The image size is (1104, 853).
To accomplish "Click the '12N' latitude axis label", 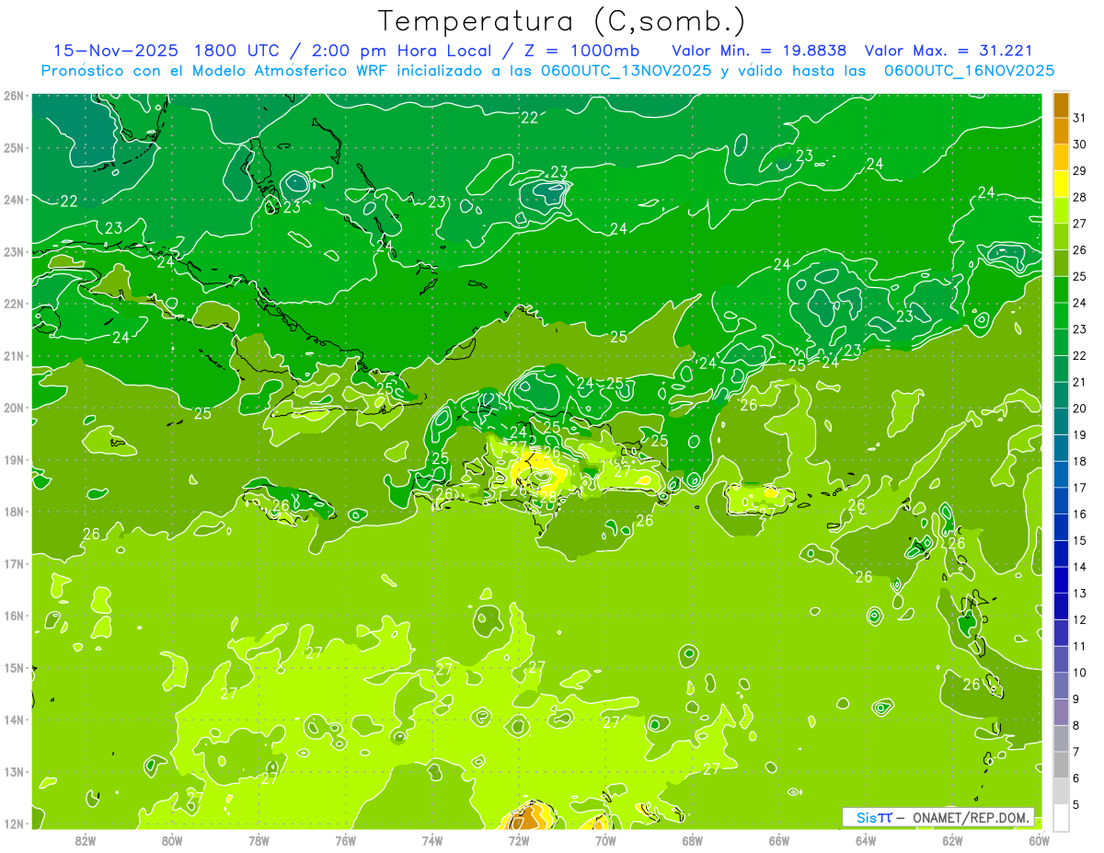I will click(14, 824).
